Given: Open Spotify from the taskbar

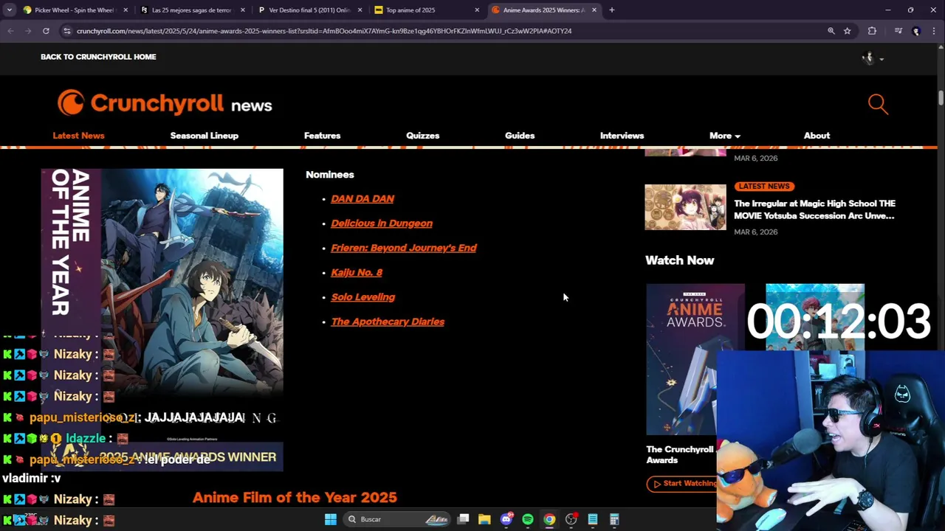Looking at the screenshot, I should pyautogui.click(x=528, y=519).
